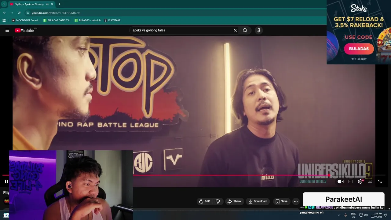Open more actions three-dot menu

[x=296, y=201]
